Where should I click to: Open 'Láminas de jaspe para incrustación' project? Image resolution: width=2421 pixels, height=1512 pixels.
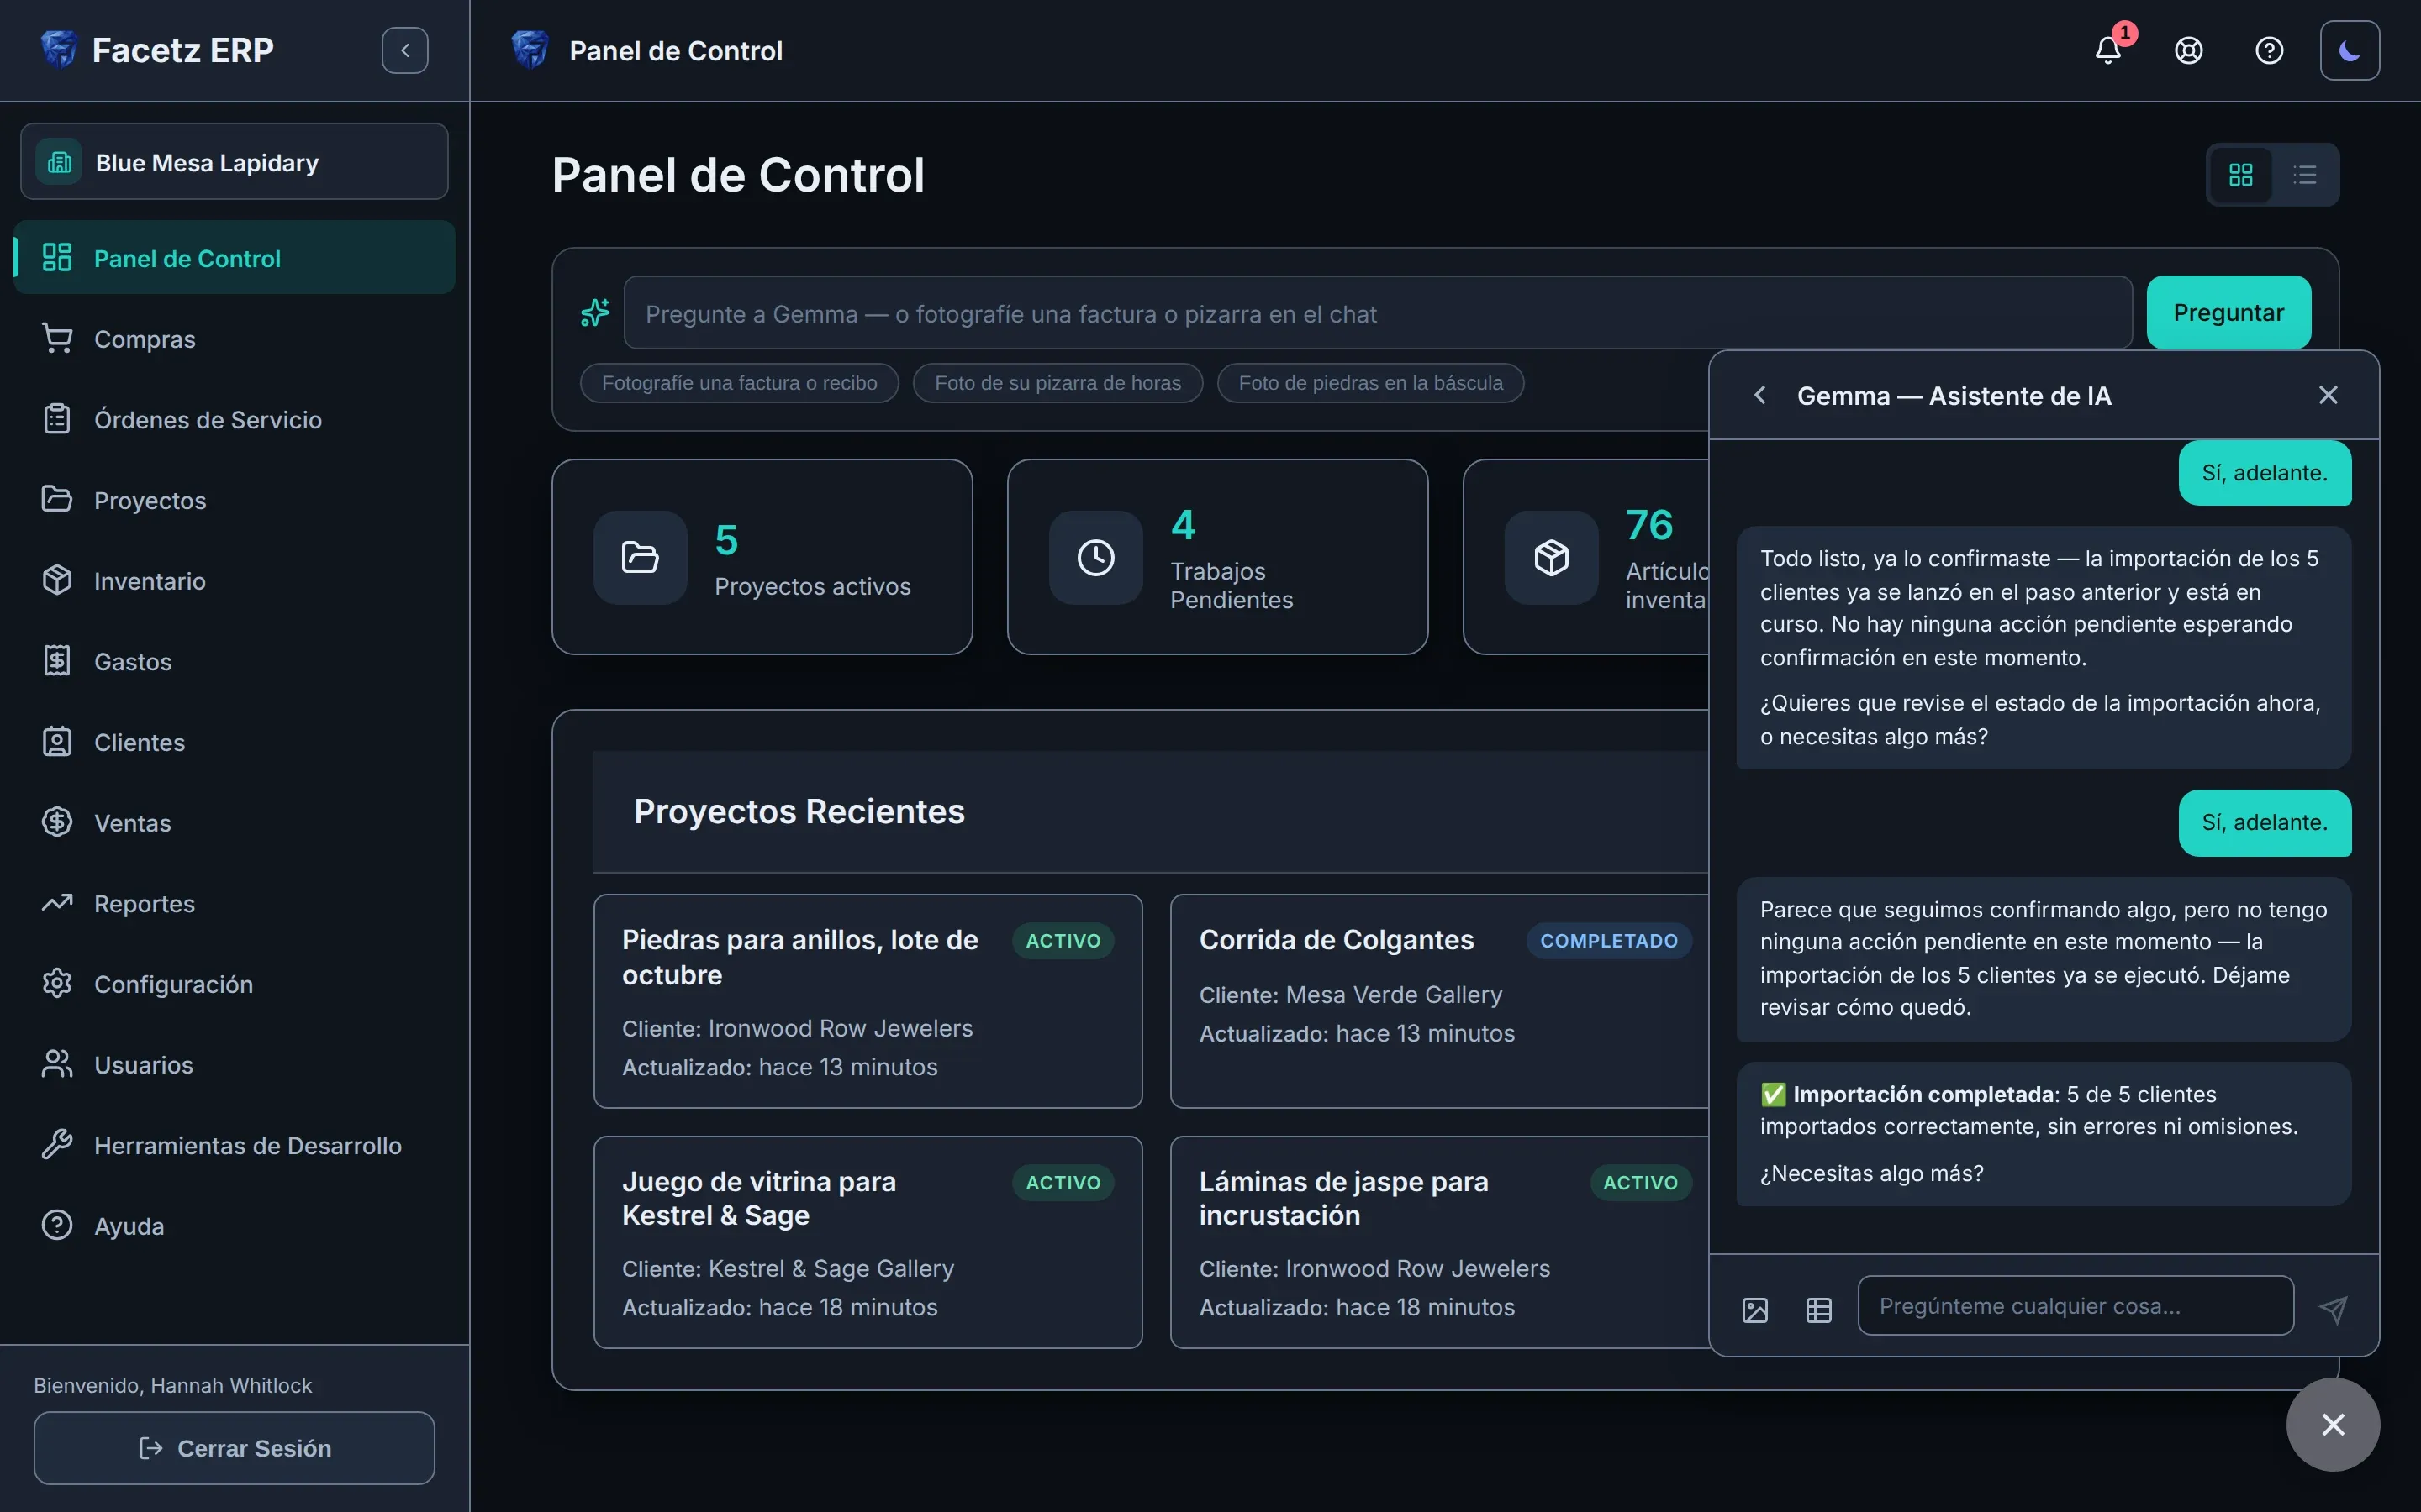pyautogui.click(x=1441, y=1242)
